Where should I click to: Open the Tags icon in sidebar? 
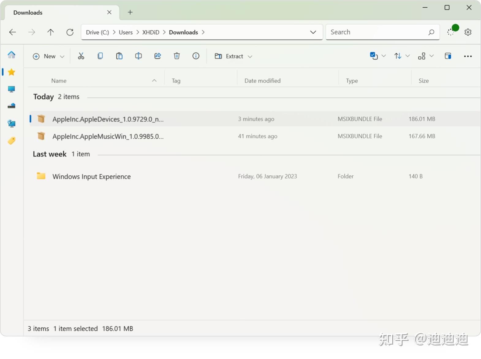(11, 140)
